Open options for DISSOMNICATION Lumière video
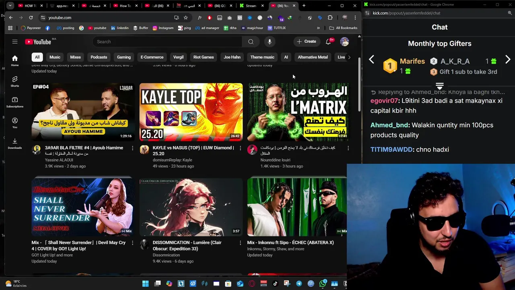This screenshot has height=290, width=515. click(240, 243)
